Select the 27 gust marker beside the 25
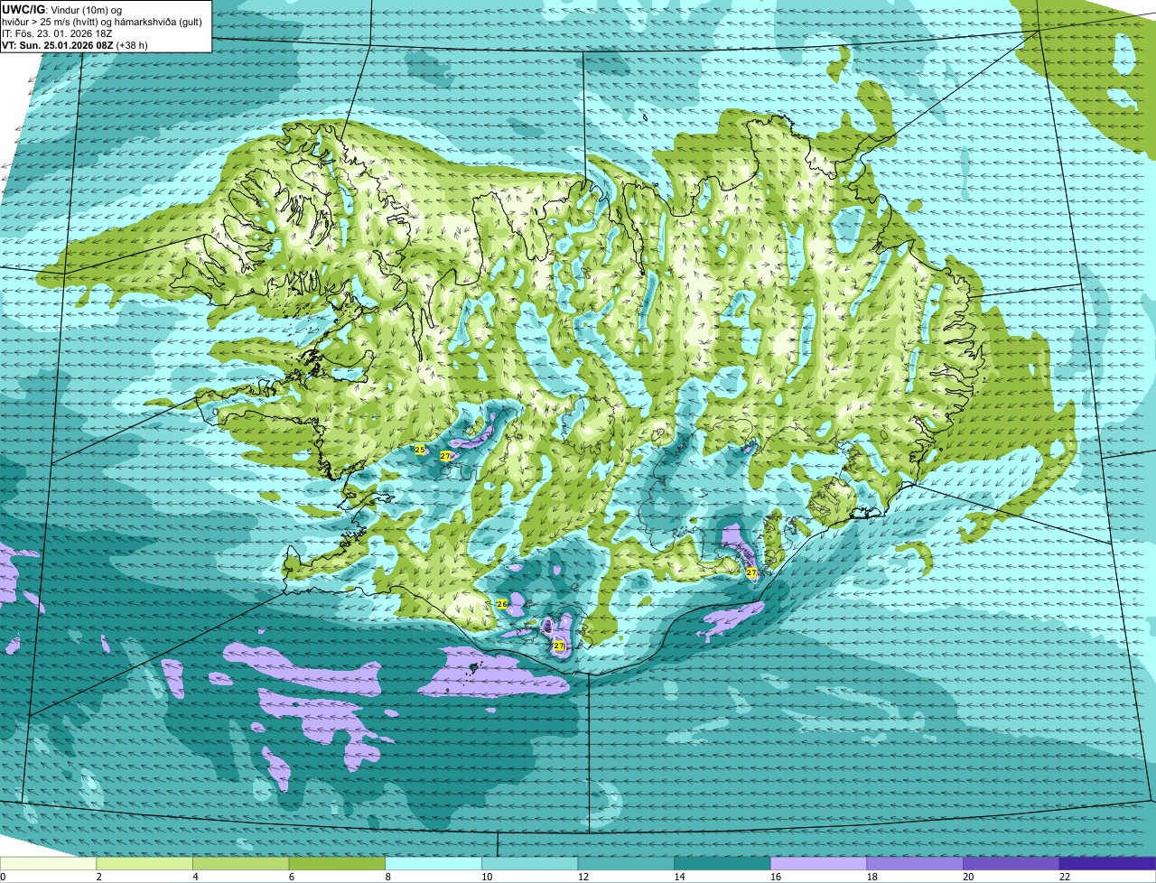 445,457
